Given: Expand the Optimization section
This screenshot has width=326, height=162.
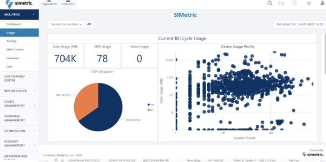Looking at the screenshot, I should (x=19, y=131).
